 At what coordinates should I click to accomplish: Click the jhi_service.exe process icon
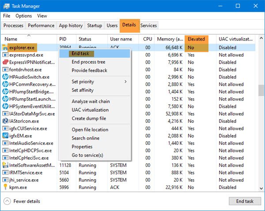tap(5, 180)
